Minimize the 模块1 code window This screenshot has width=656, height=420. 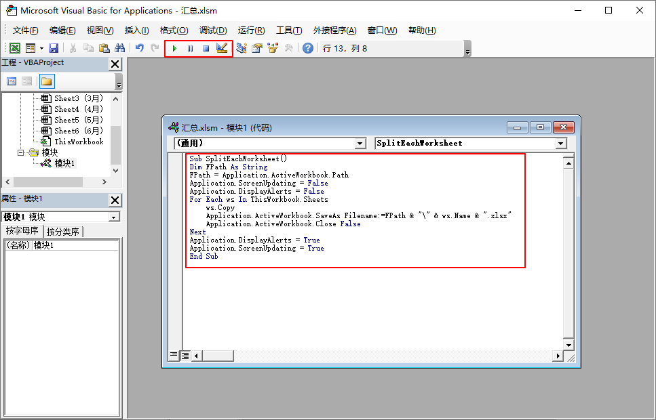(x=518, y=127)
